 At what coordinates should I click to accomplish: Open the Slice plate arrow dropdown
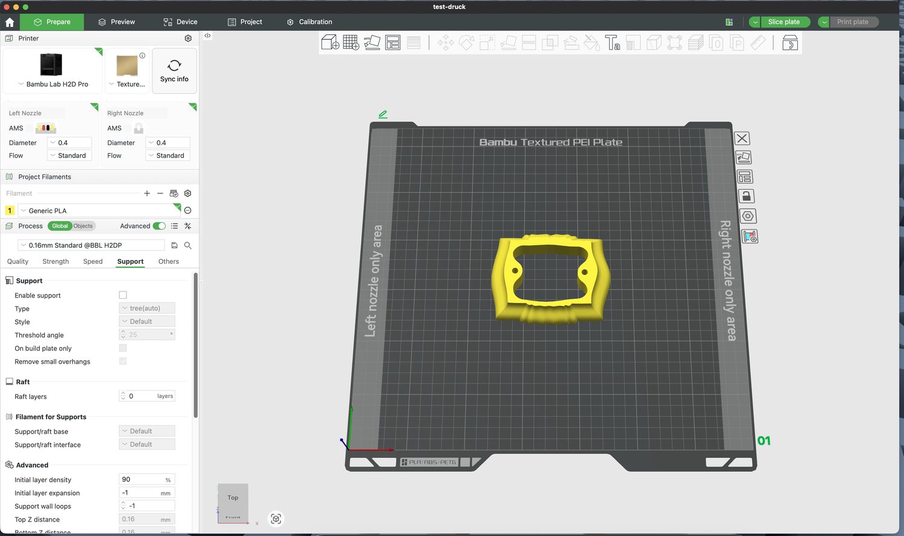pyautogui.click(x=755, y=22)
